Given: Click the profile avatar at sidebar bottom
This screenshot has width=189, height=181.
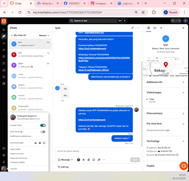Looking at the screenshot, I should point(4,169).
